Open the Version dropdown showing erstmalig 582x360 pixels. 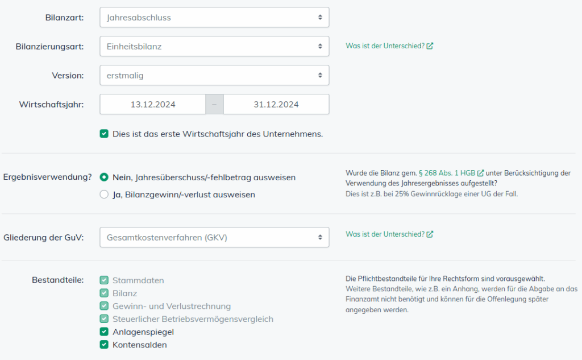(214, 75)
